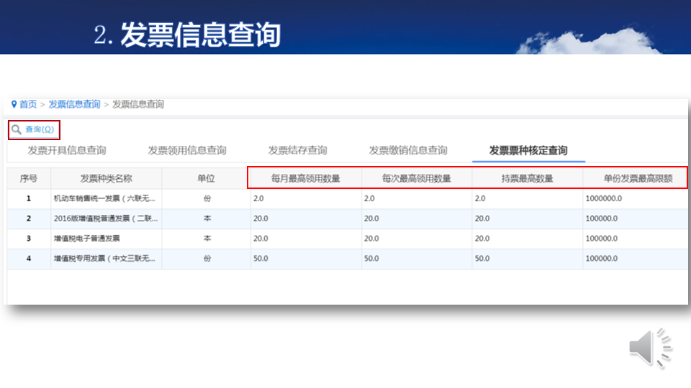691x388 pixels.
Task: Click the location pin icon before 首页
Action: 14,104
